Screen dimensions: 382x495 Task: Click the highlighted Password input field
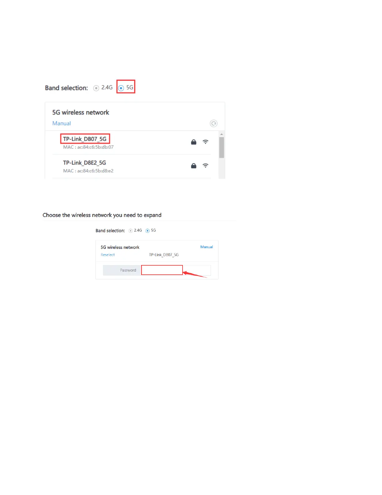point(162,270)
